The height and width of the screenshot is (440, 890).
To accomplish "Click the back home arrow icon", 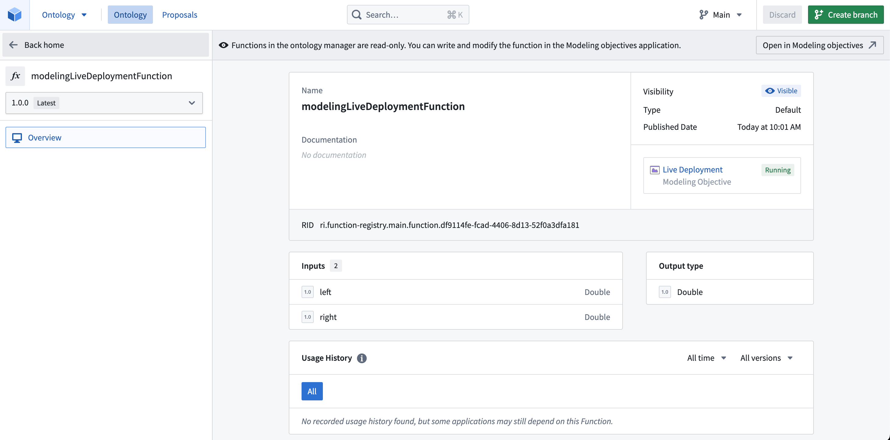I will pos(14,45).
